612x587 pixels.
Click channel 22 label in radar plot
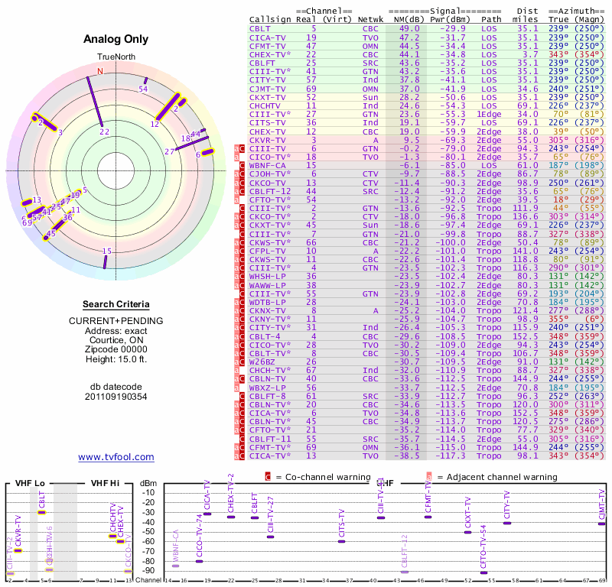point(104,131)
